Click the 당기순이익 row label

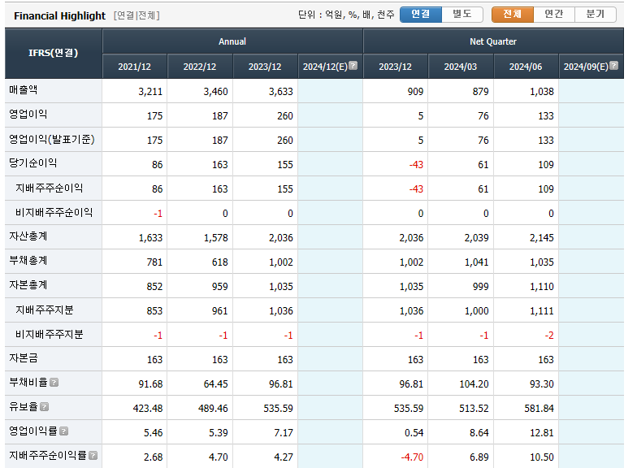pyautogui.click(x=32, y=163)
